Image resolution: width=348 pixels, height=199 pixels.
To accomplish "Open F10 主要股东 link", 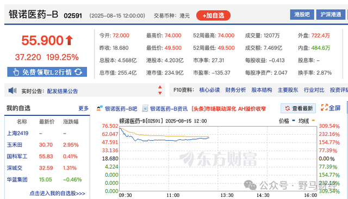I will 288,90.
